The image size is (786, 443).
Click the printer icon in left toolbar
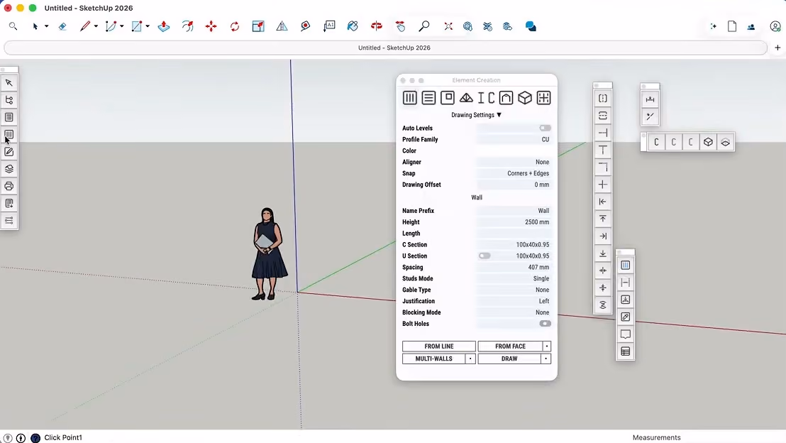click(x=9, y=186)
